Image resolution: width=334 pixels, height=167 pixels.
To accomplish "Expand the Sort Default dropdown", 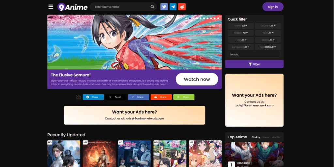I will pyautogui.click(x=268, y=47).
